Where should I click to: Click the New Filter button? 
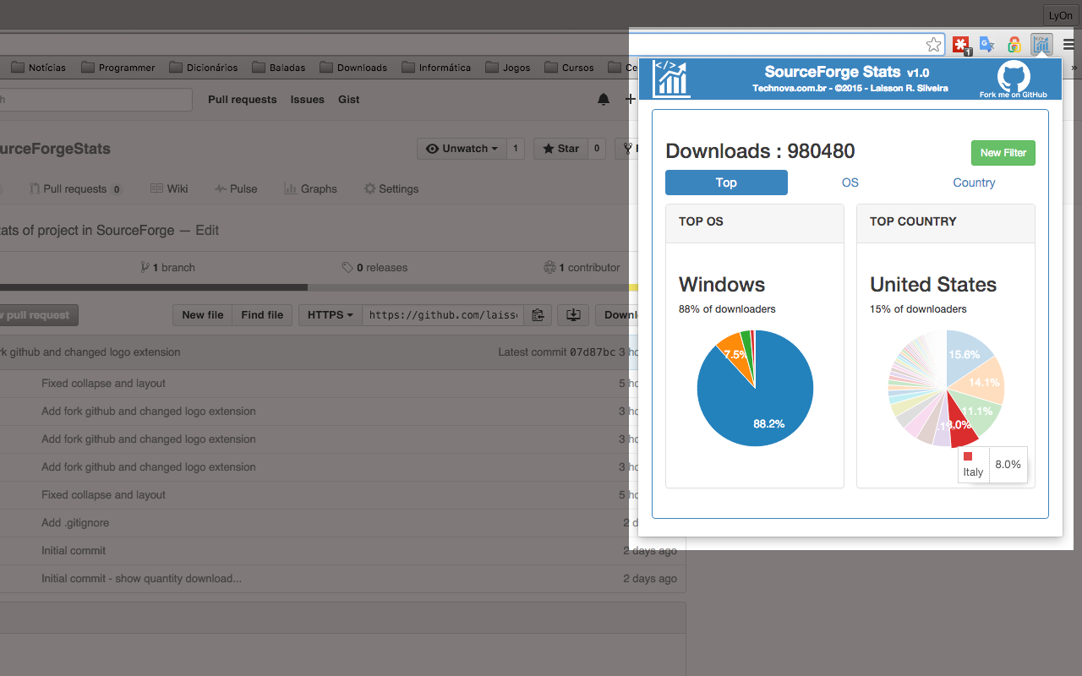tap(1003, 153)
